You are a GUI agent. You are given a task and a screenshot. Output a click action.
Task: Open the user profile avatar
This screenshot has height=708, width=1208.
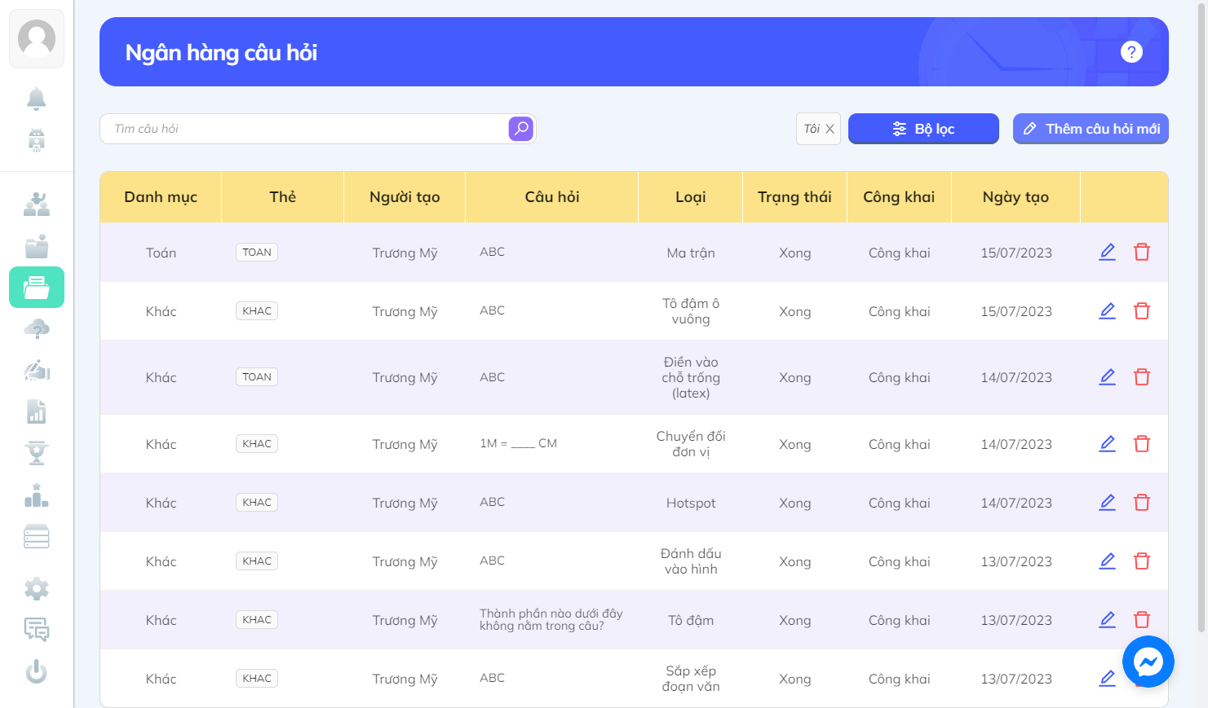(37, 38)
